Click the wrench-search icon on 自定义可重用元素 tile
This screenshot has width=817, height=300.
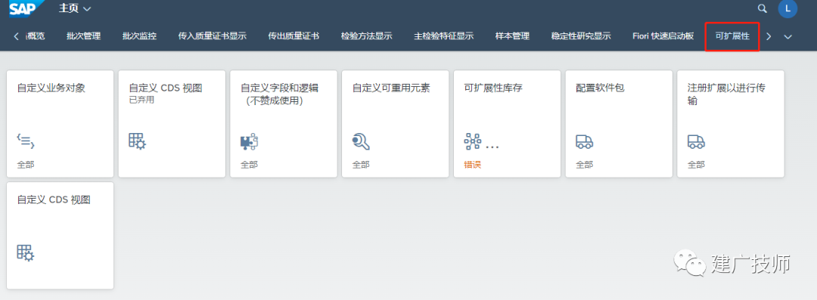(361, 141)
